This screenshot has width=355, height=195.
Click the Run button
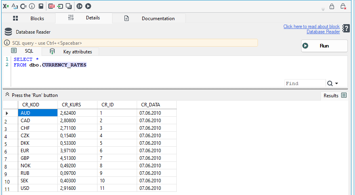click(x=324, y=46)
